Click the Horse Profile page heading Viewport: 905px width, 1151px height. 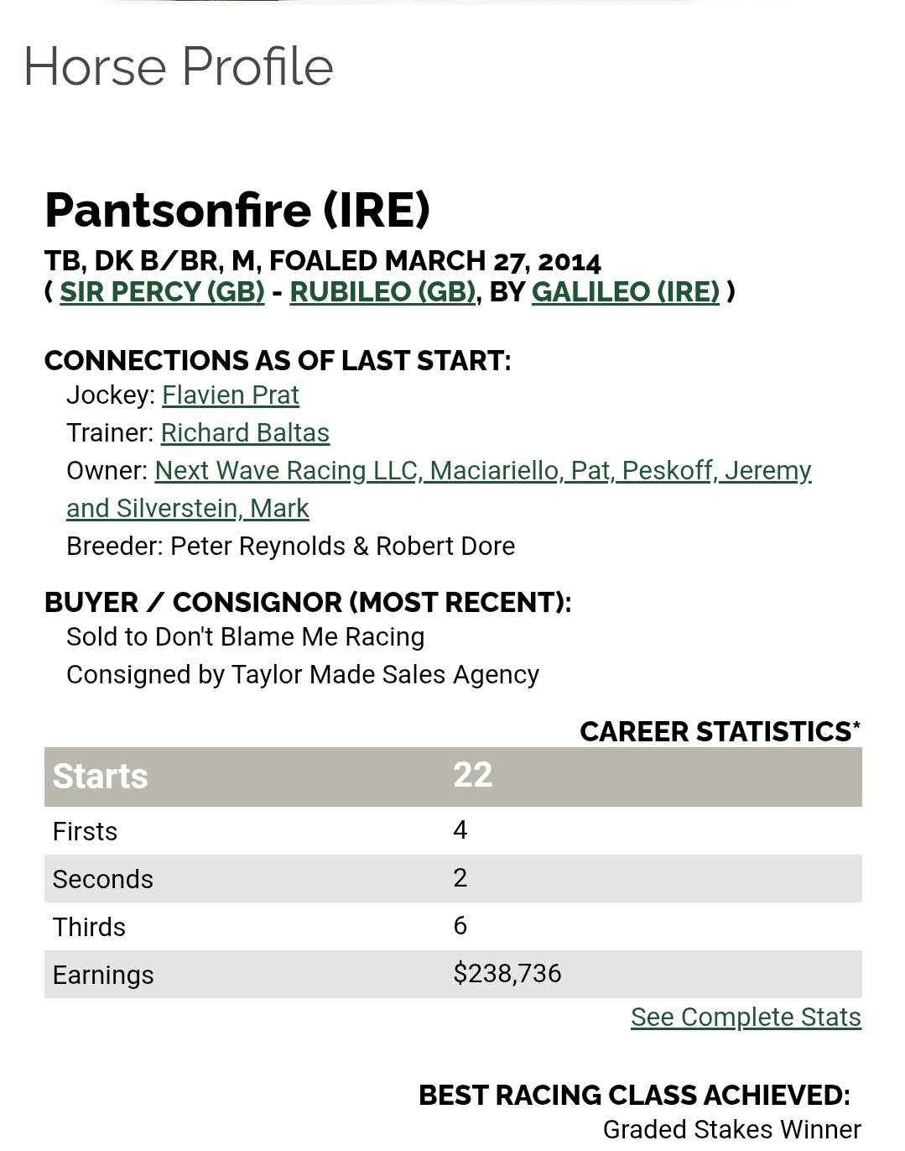[x=178, y=66]
